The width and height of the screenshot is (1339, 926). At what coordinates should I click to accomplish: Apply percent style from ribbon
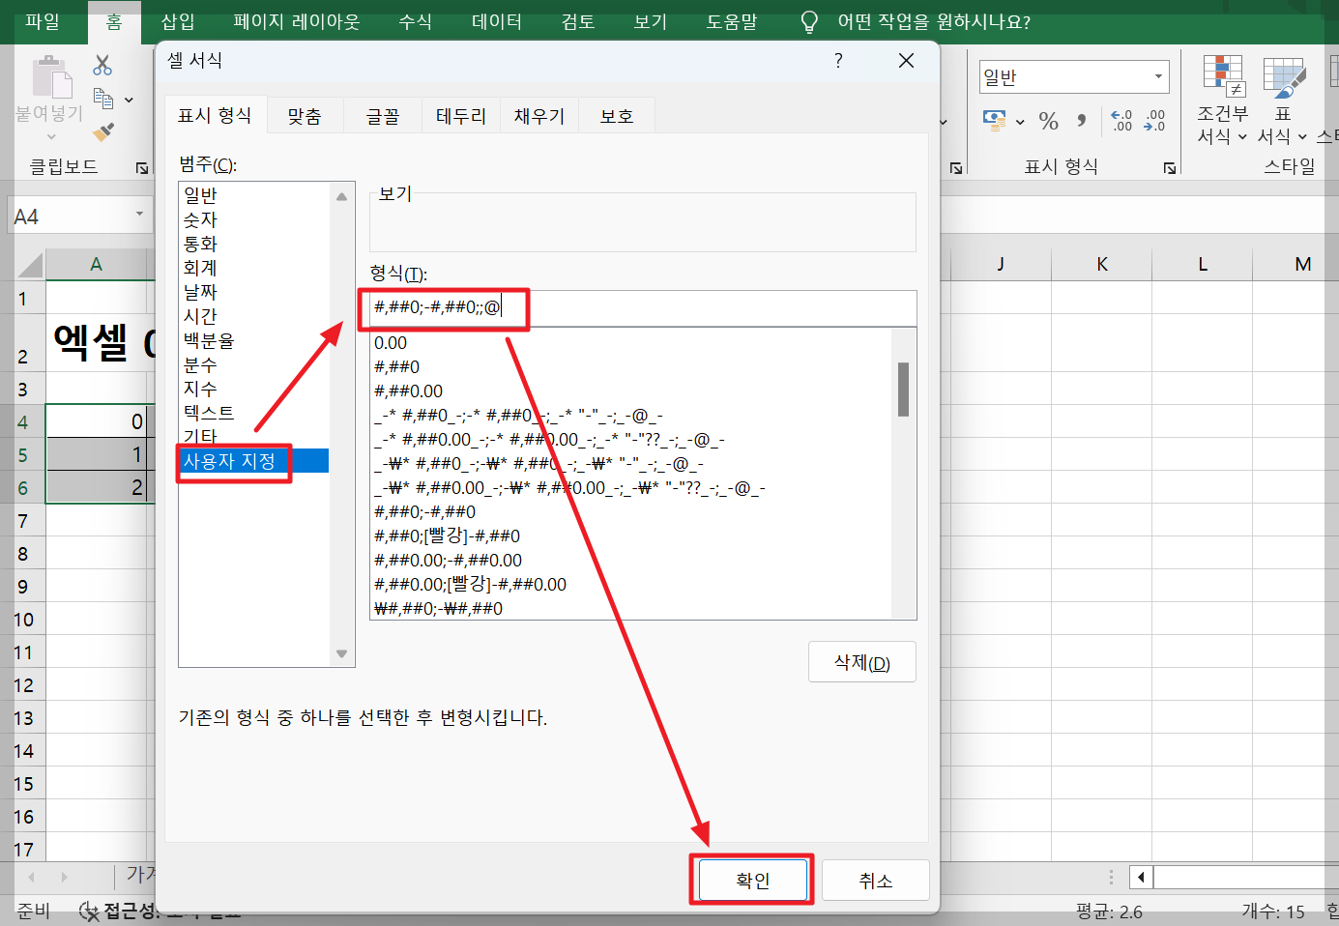click(1049, 121)
